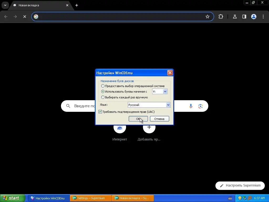The image size is (269, 202).
Task: Open a new browser tab with plus button
Action: 77,5
